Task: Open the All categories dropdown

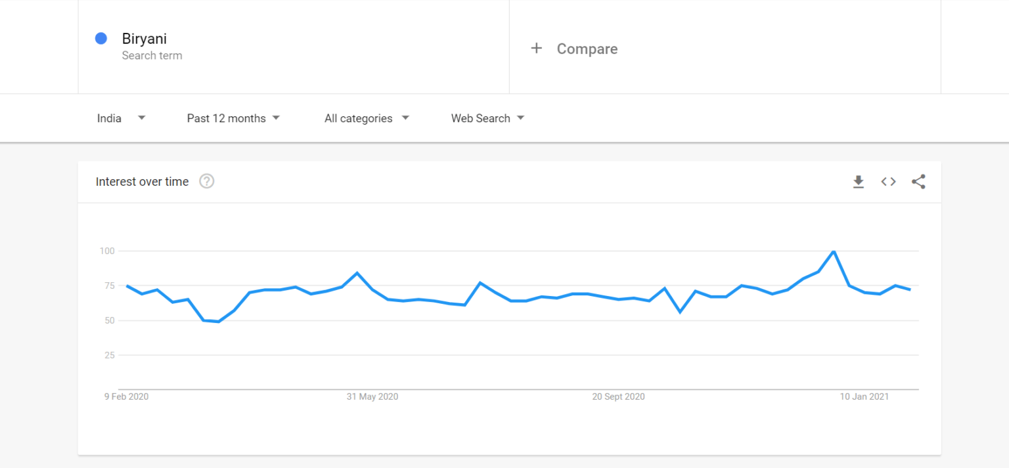Action: (367, 118)
